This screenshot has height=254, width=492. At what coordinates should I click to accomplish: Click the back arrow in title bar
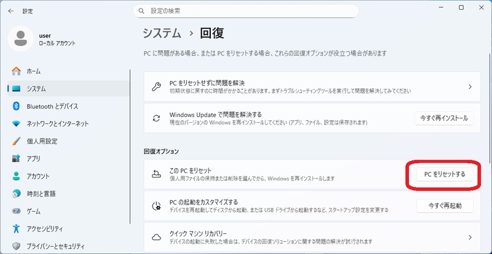pos(11,11)
